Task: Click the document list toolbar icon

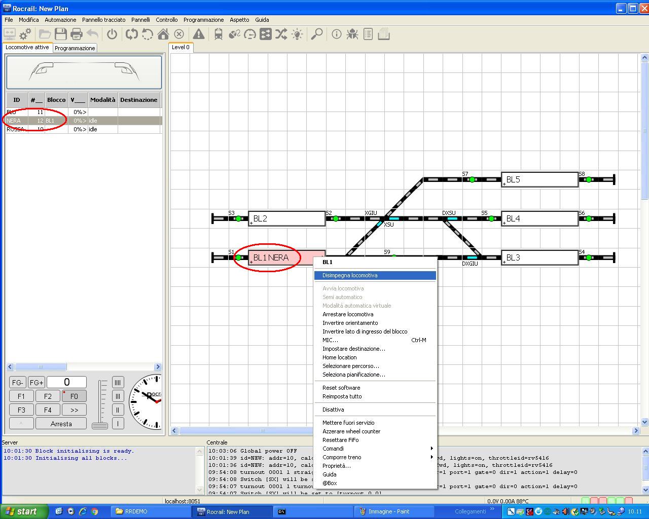Action: (x=368, y=34)
